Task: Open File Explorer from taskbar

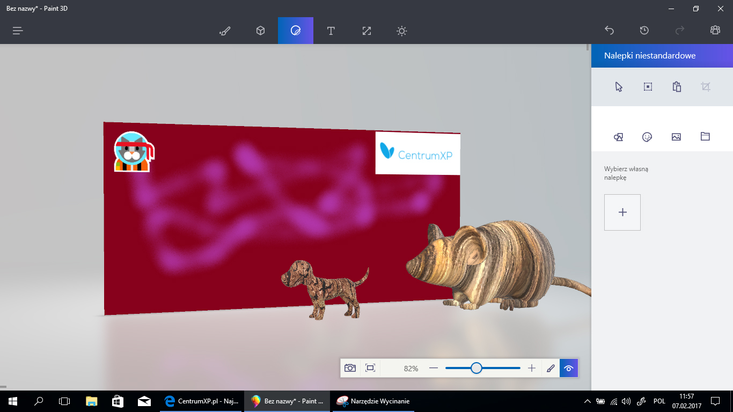Action: point(92,401)
